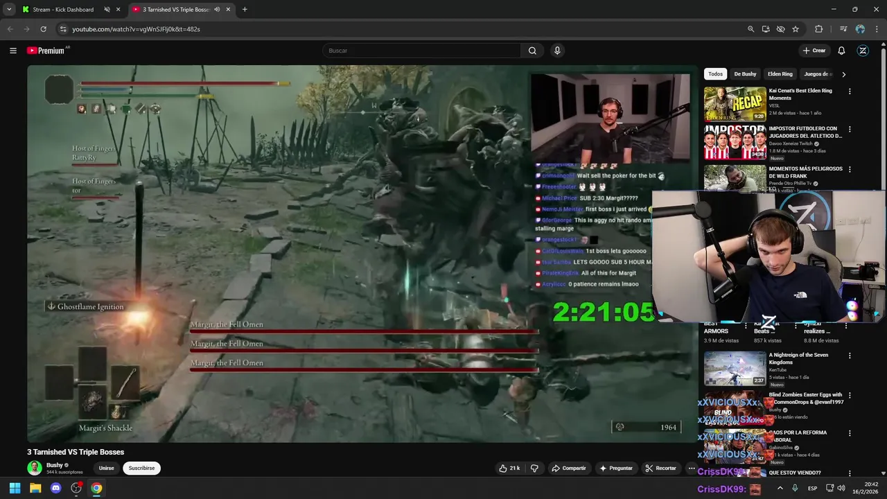Image resolution: width=887 pixels, height=499 pixels.
Task: Show more filter chips with right chevron
Action: click(843, 74)
